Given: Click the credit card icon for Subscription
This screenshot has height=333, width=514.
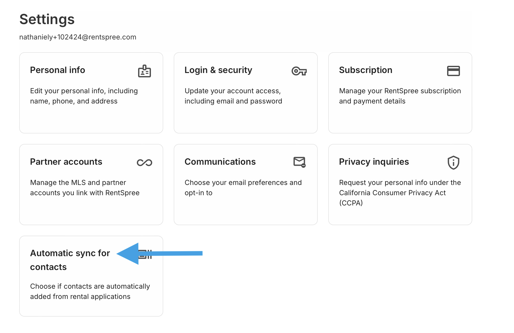Looking at the screenshot, I should (454, 71).
